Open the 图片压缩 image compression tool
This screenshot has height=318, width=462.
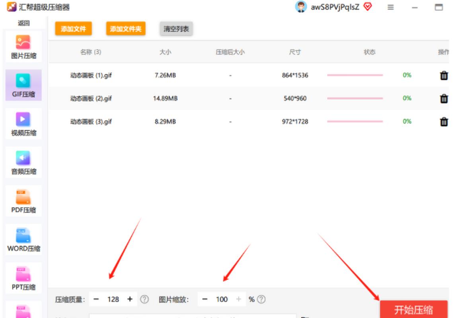tap(23, 47)
